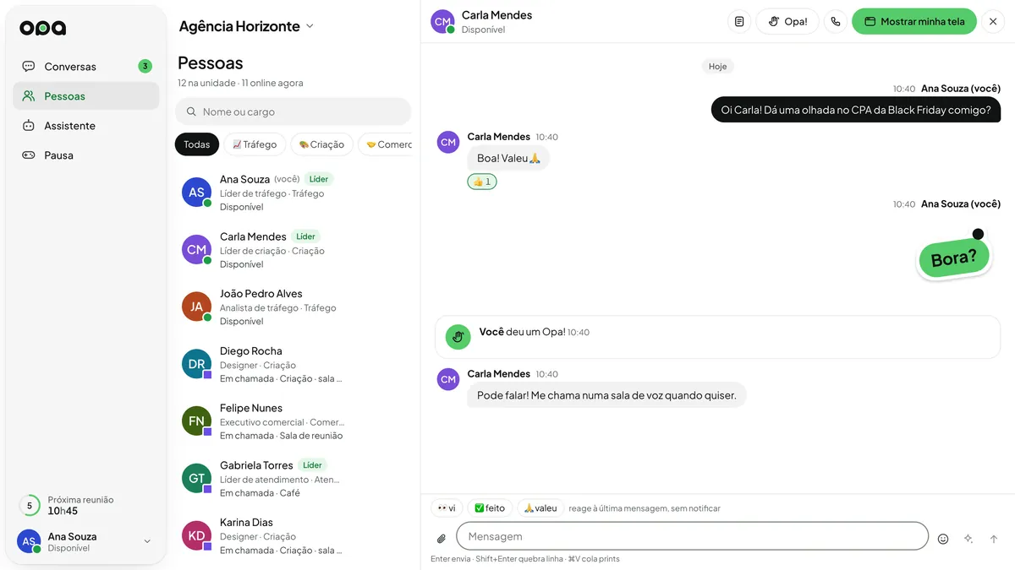React with the 'feito' quick reaction
This screenshot has width=1015, height=570.
(x=490, y=508)
